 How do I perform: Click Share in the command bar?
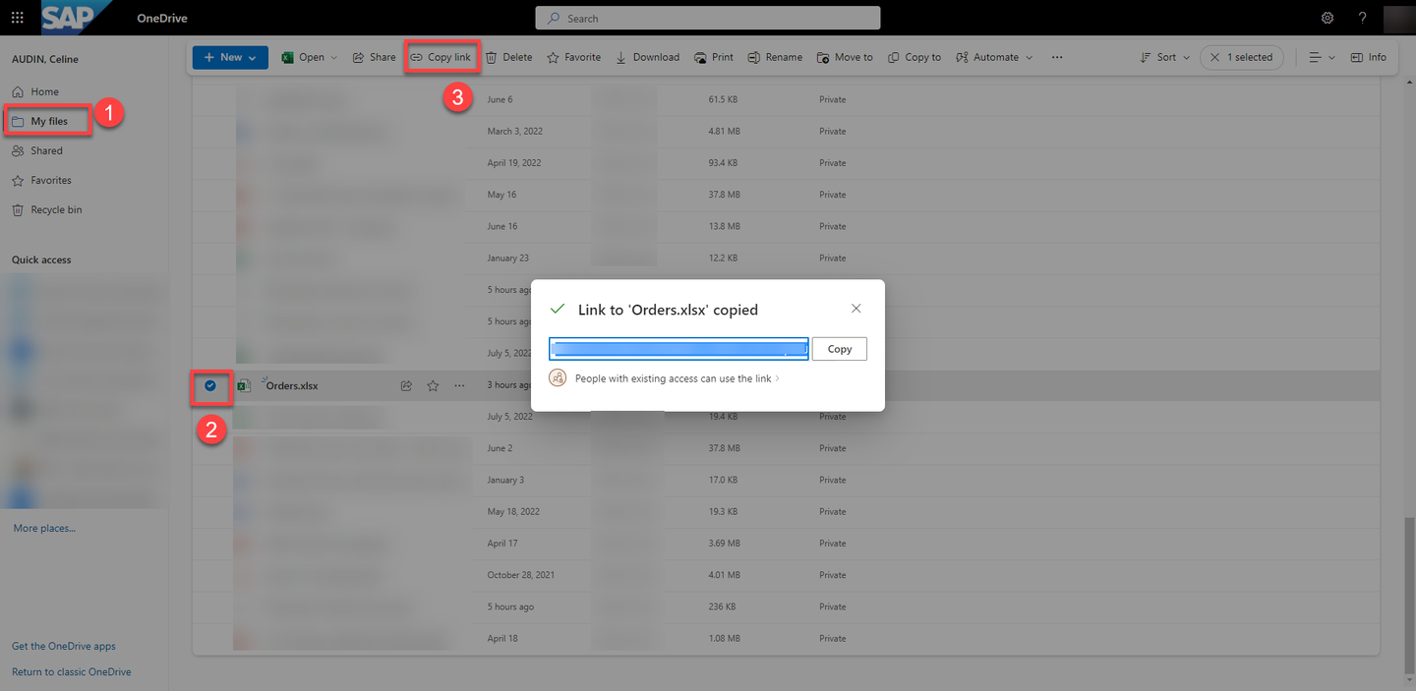374,57
